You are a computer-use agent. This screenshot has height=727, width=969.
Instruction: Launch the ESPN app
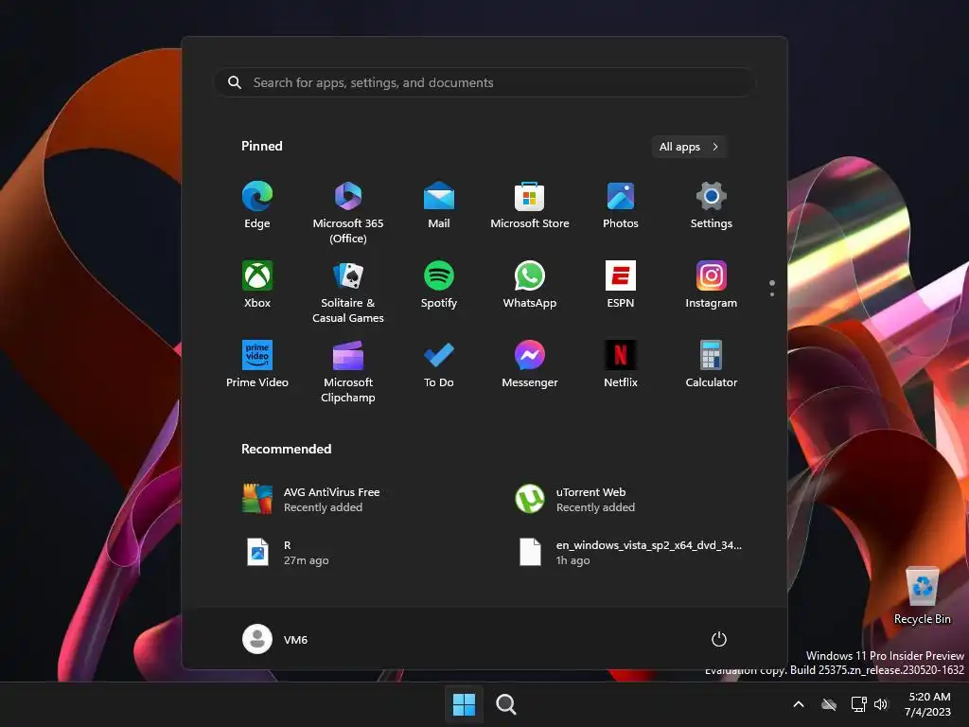tap(621, 285)
